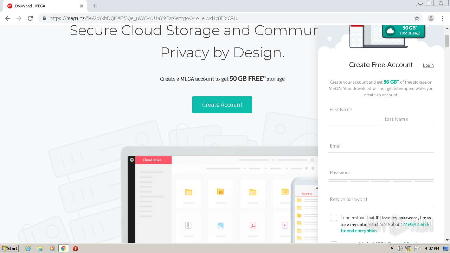
Task: Select the Chrome taskbar icon
Action: (64, 248)
